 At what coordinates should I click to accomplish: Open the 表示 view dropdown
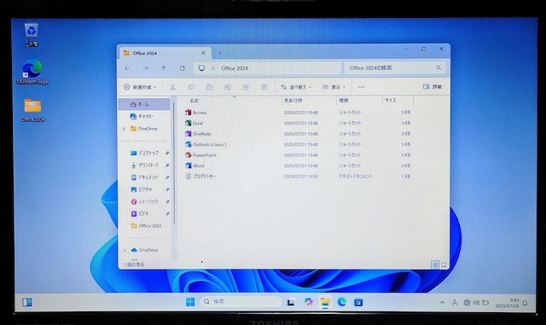click(x=334, y=87)
